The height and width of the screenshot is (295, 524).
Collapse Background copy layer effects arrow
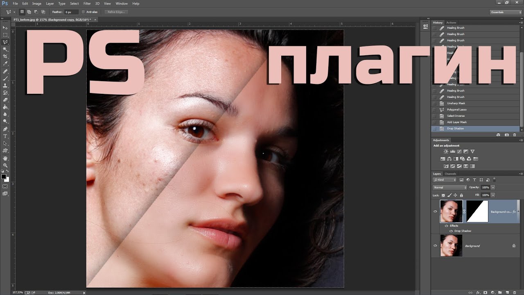(x=518, y=211)
